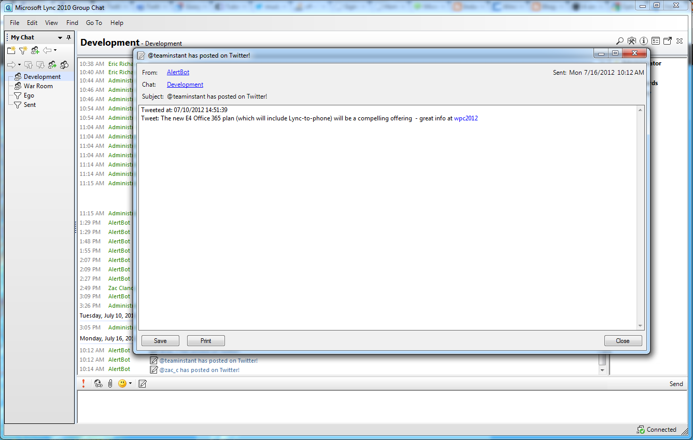Open '@teaminstant has posted on Twitter!' in chat list
The width and height of the screenshot is (693, 440).
tap(208, 361)
